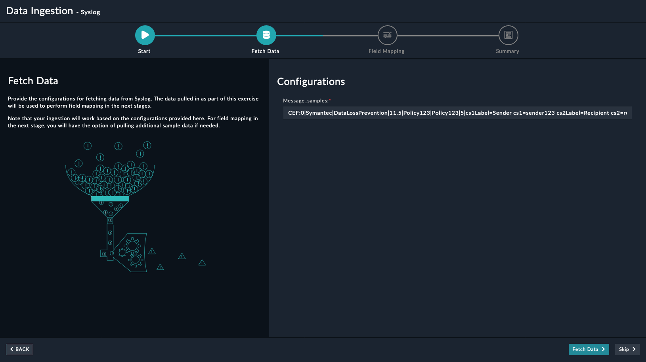The height and width of the screenshot is (362, 646).
Task: Click the chevron arrow on the Fetch Data button
Action: click(x=603, y=349)
